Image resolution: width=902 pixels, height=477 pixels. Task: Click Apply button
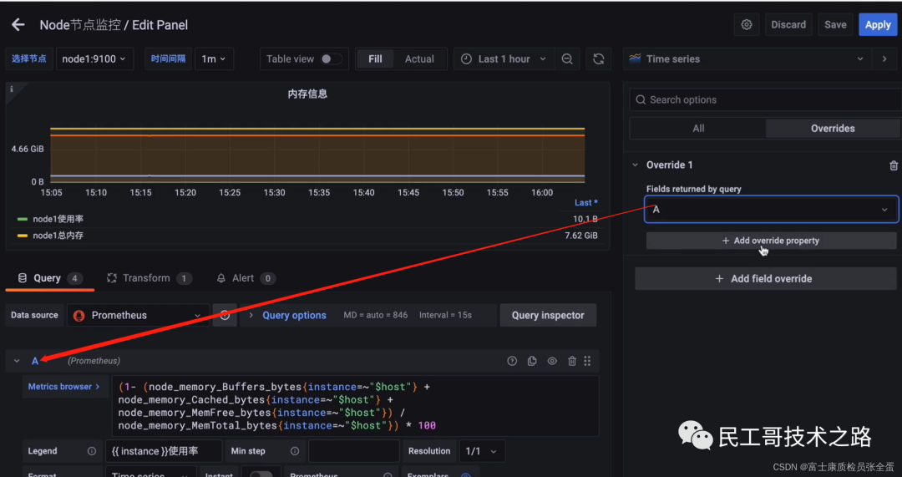[878, 25]
